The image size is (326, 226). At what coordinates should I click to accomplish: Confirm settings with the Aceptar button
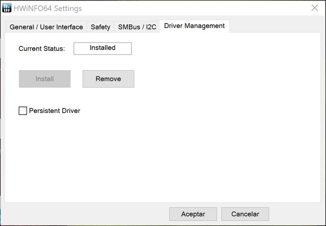(193, 214)
